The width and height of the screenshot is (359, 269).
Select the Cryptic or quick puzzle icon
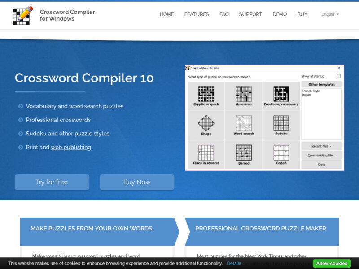[x=206, y=94]
